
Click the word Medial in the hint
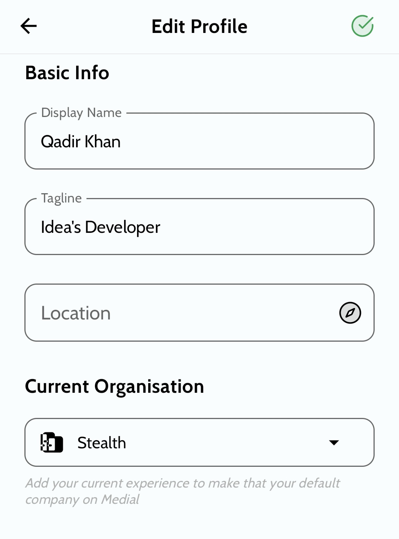120,500
